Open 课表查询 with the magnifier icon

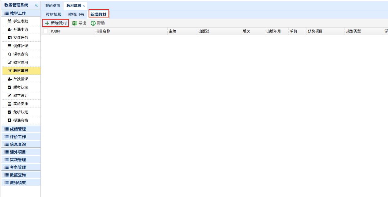[x=21, y=54]
